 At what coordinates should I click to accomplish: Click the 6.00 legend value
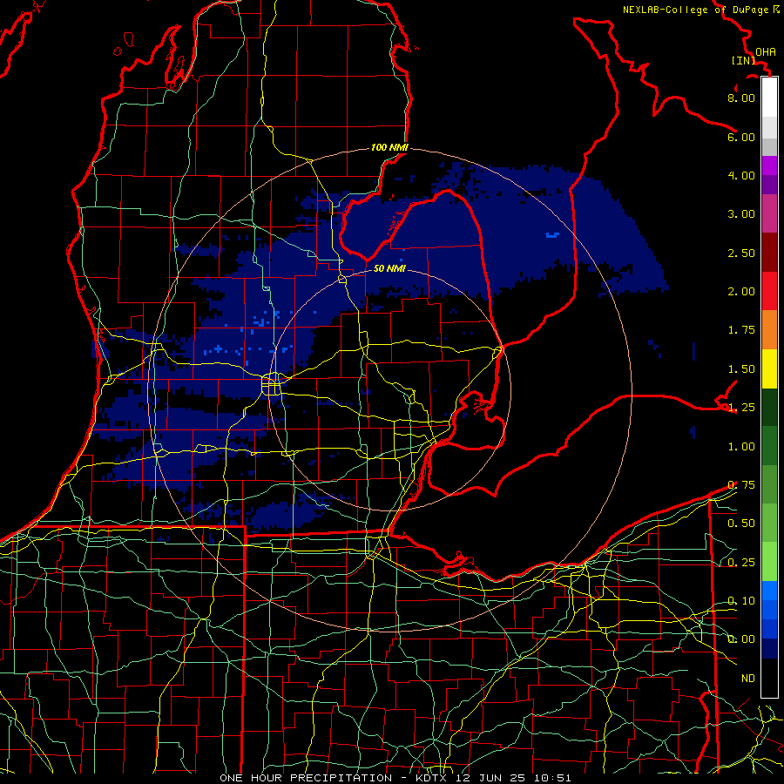[741, 137]
